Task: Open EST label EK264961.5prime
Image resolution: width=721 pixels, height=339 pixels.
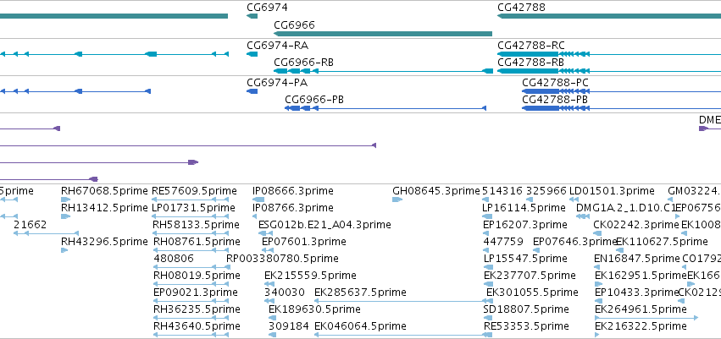Action: click(641, 309)
